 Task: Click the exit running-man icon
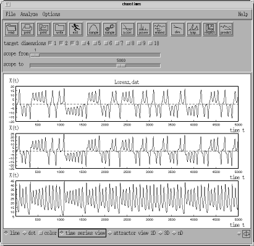click(x=75, y=29)
